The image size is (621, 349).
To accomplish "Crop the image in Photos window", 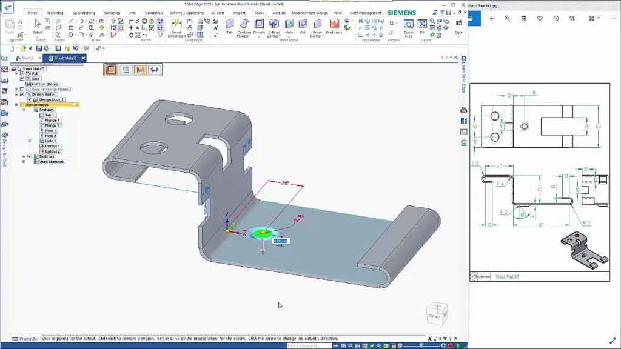I will coord(572,18).
